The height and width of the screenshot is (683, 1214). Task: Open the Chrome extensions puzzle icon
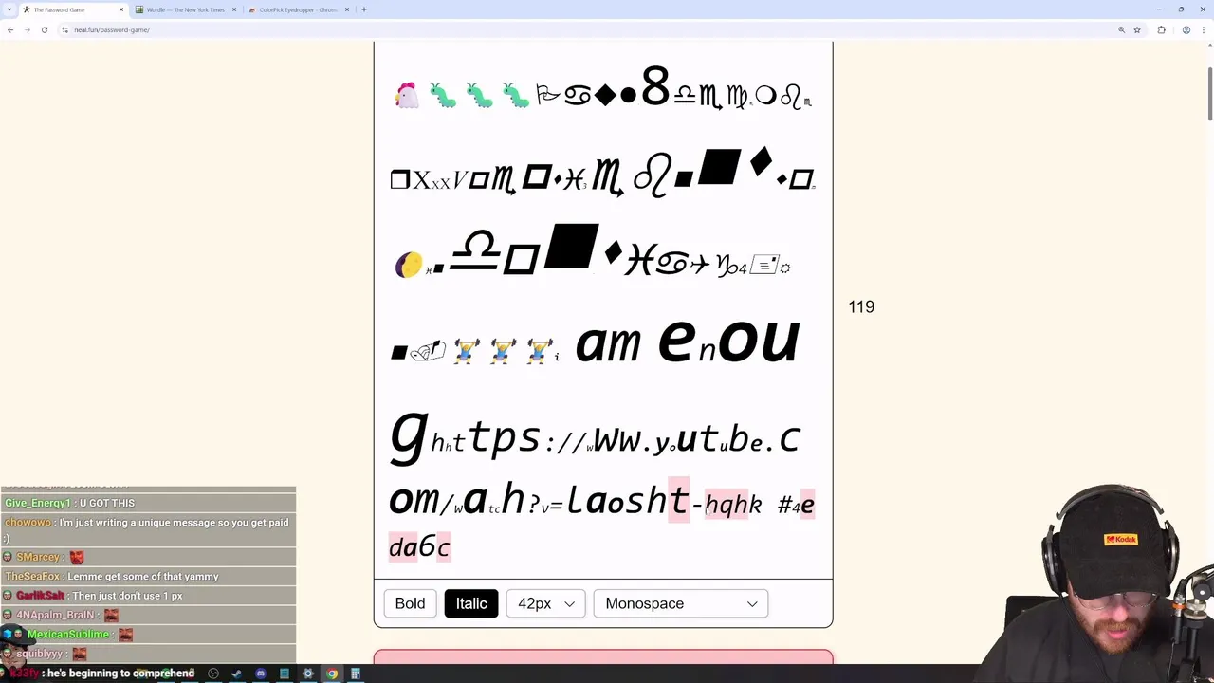click(x=1162, y=29)
